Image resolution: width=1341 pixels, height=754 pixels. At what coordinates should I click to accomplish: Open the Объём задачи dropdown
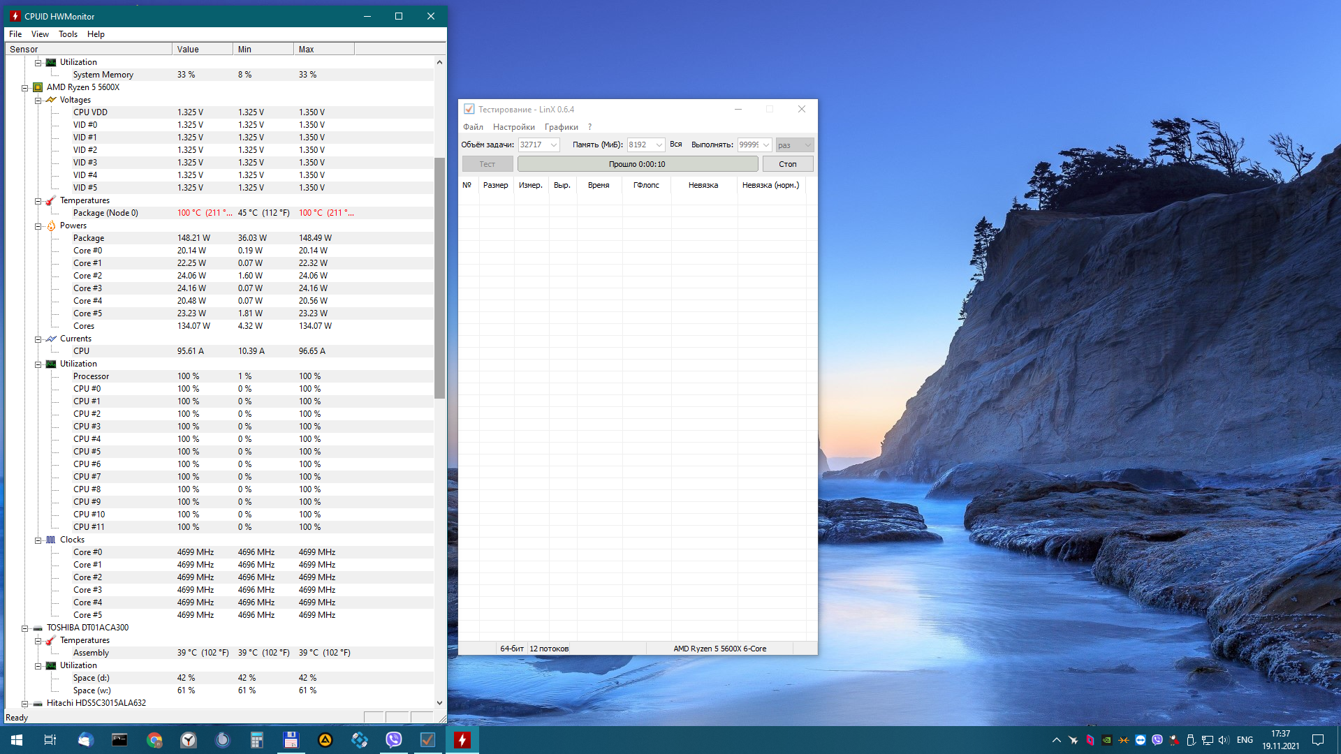point(554,145)
